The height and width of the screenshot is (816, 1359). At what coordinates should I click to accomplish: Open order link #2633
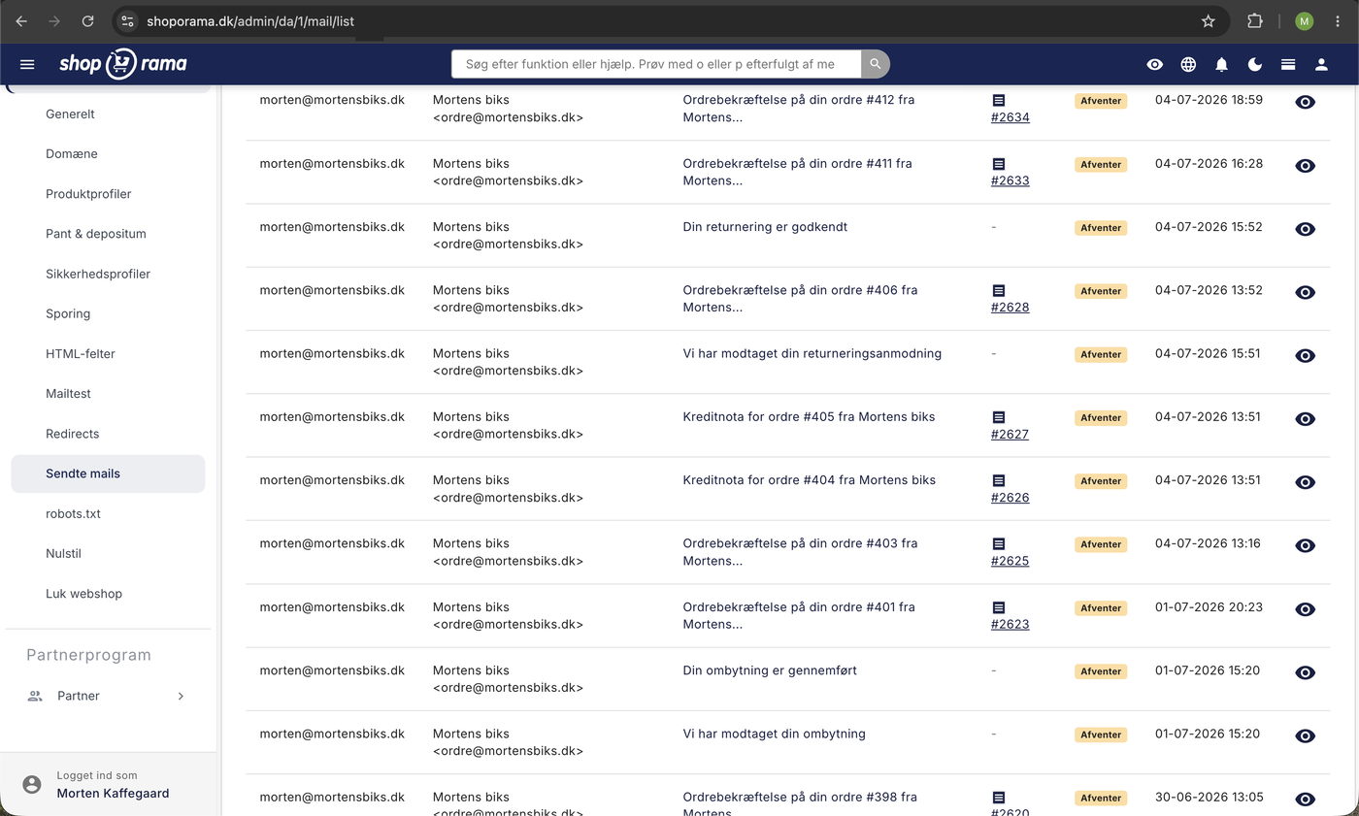point(1010,180)
